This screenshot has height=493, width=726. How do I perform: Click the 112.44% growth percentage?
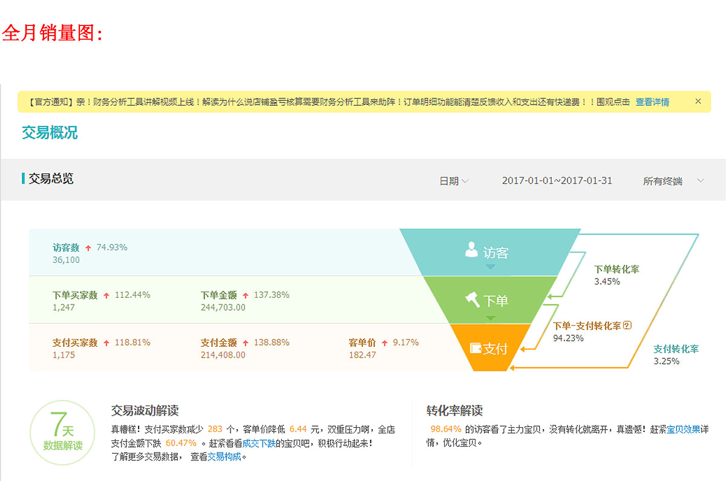point(132,295)
